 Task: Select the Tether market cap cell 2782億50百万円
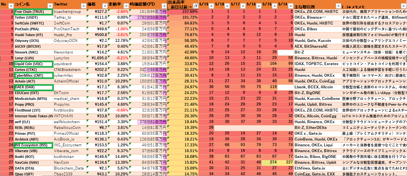(x=148, y=17)
